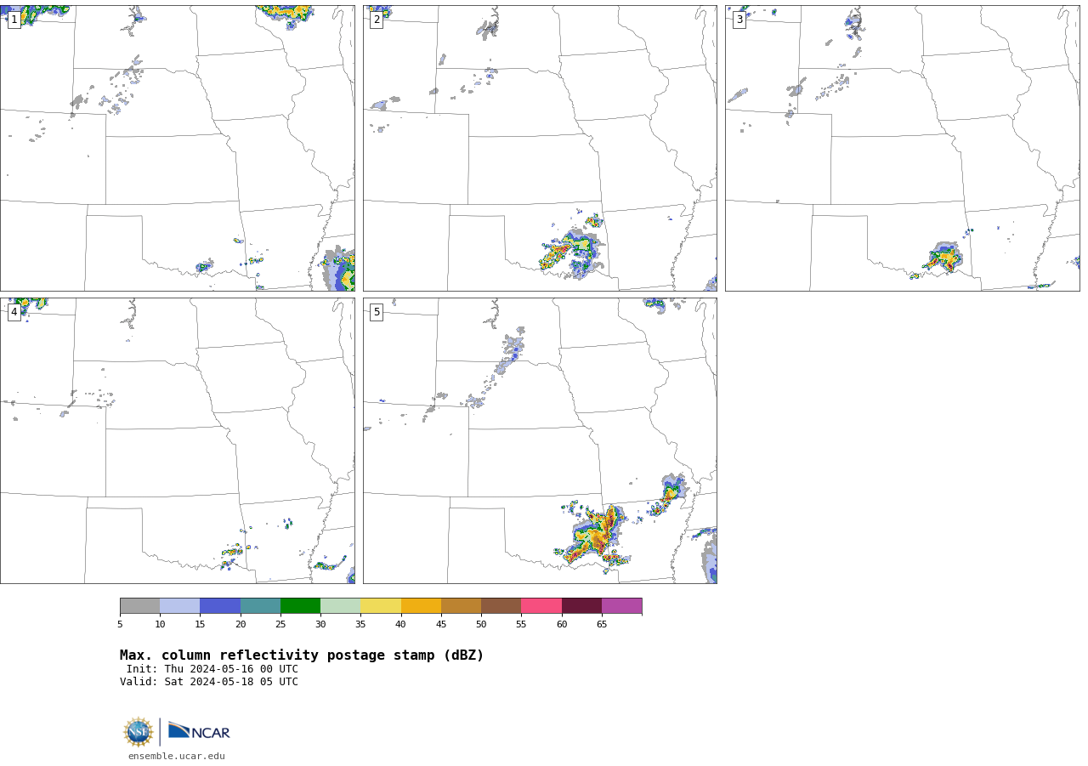Click the pale green 30-35 dBZ swatch
This screenshot has height=766, width=1088.
[341, 606]
